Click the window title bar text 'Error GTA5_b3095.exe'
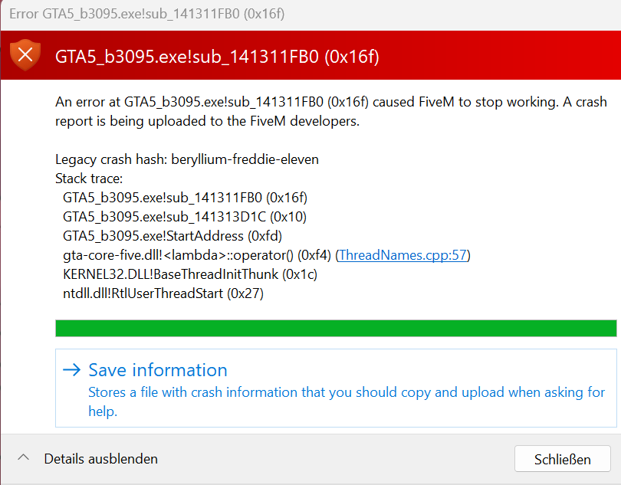The image size is (621, 485). point(147,14)
